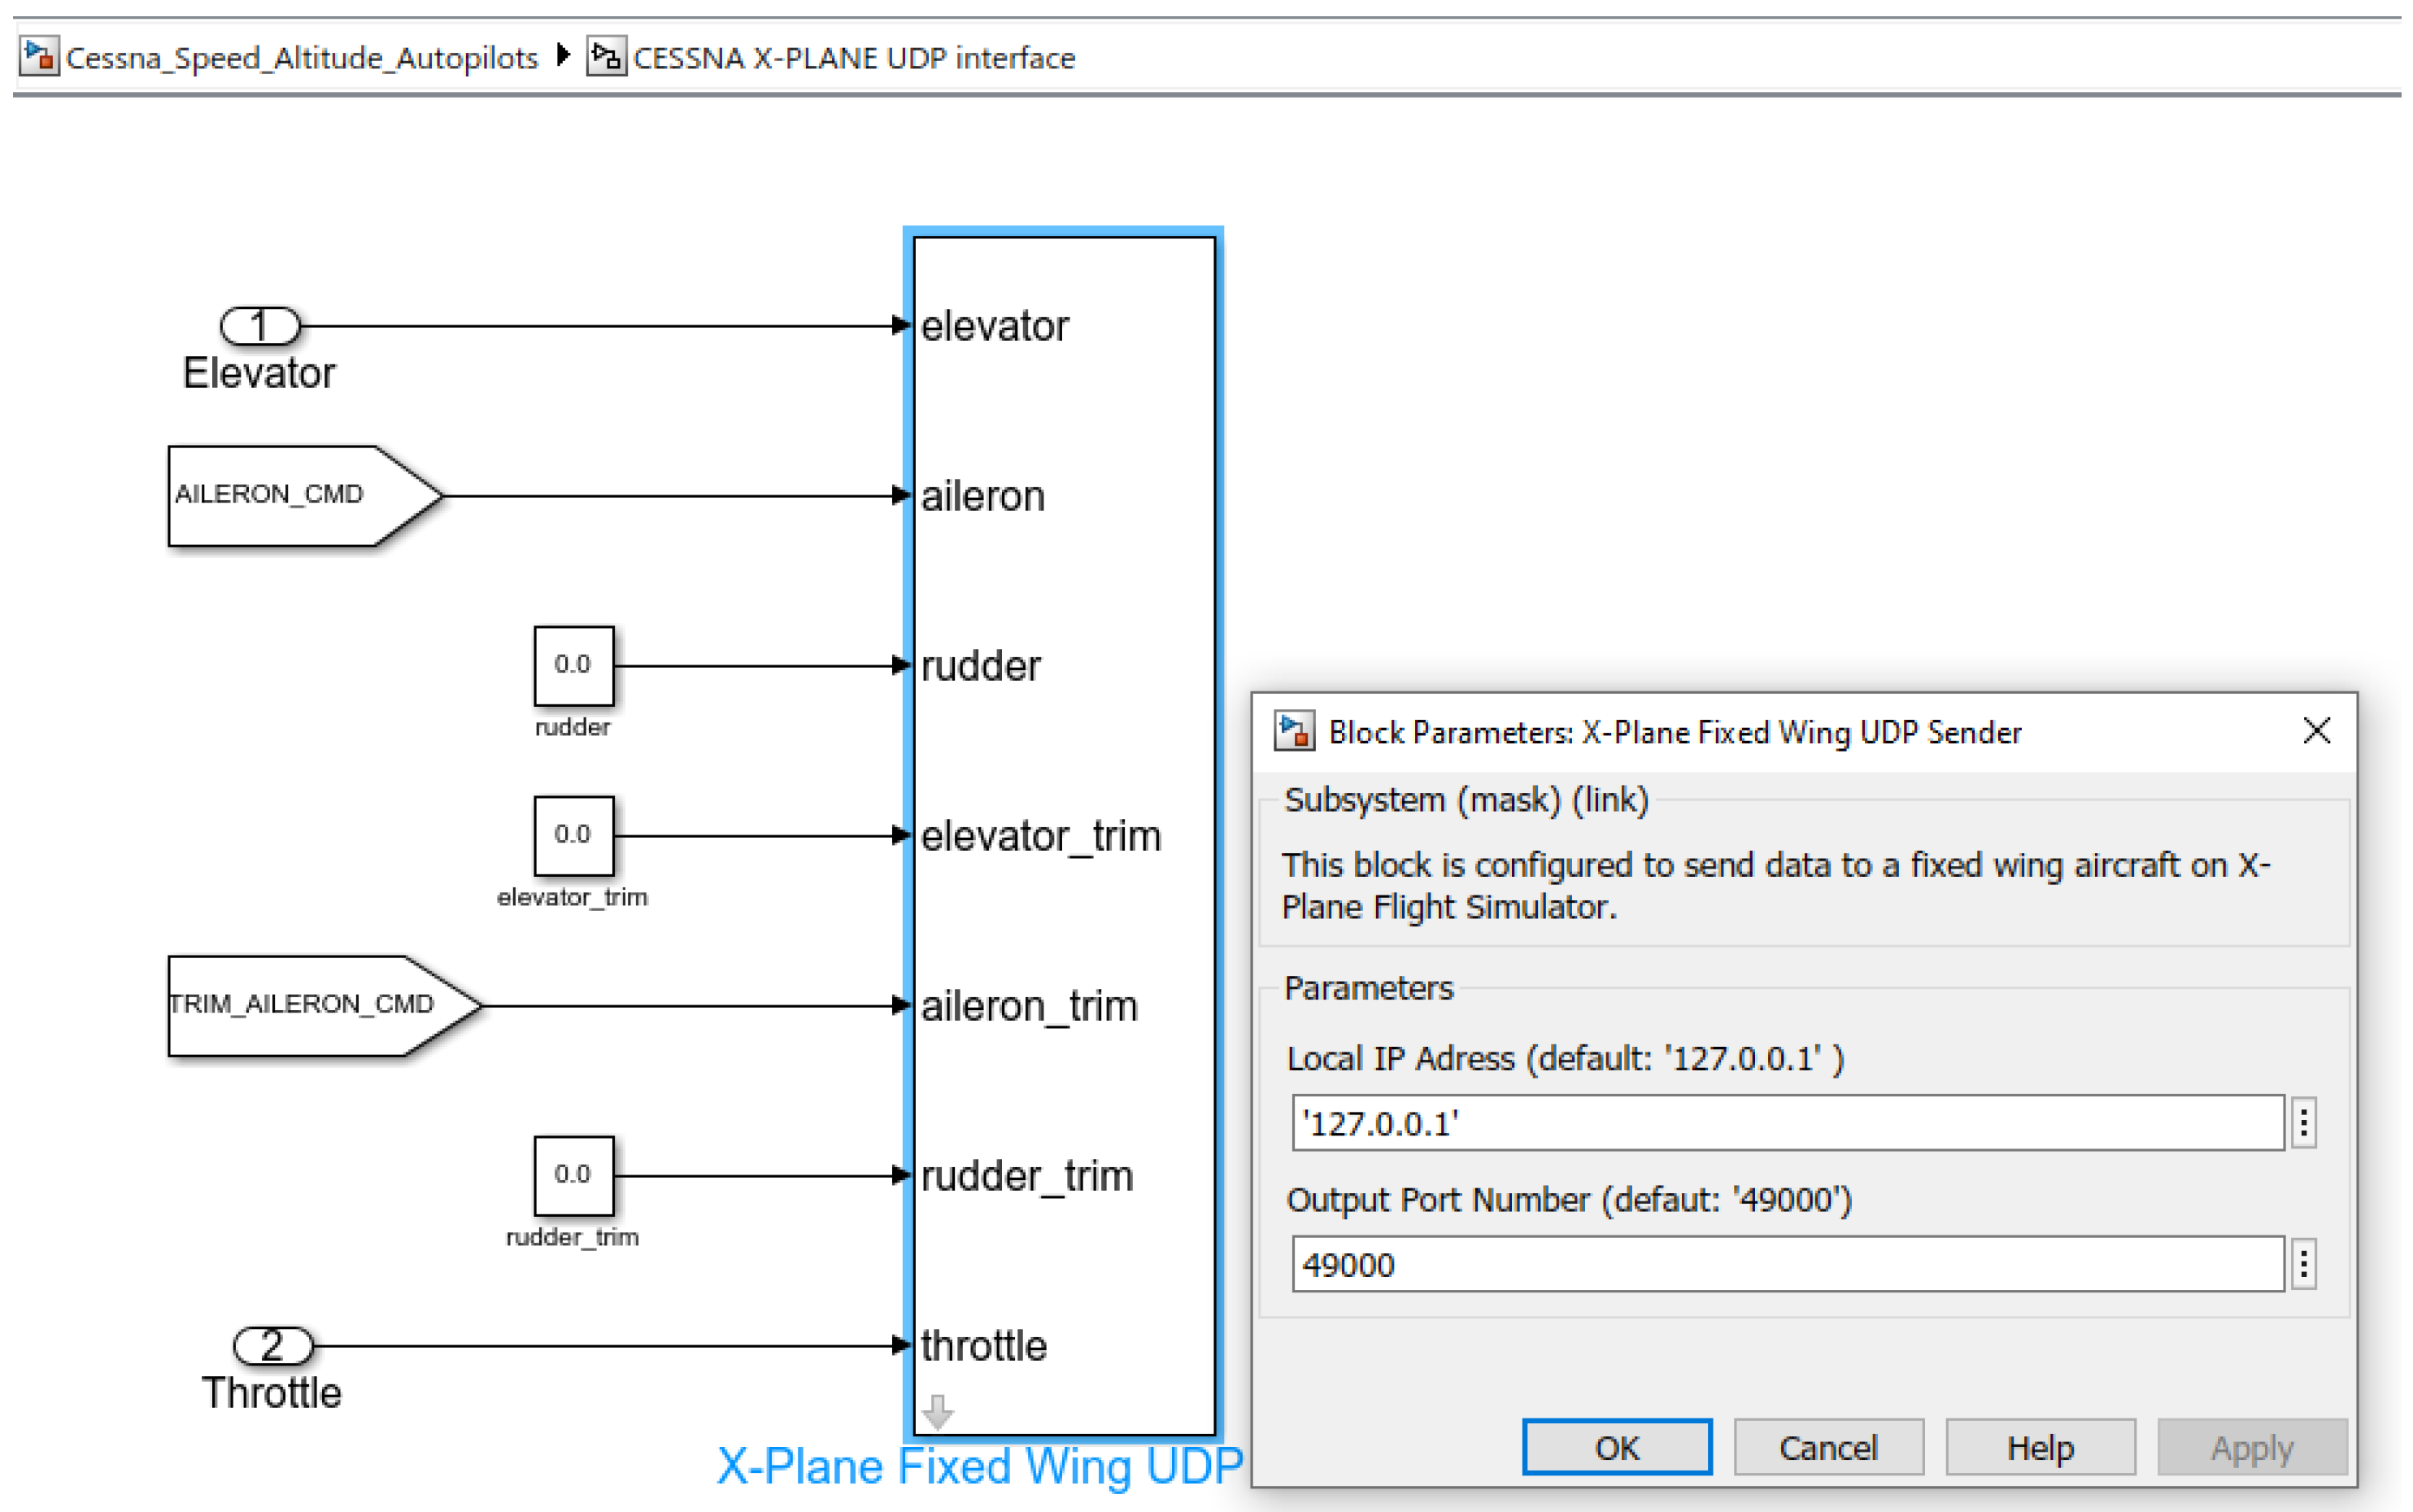Navigate to Cessna_Speed_Altitude_Autopilots in breadcrumb
This screenshot has height=1512, width=2413.
[x=301, y=58]
